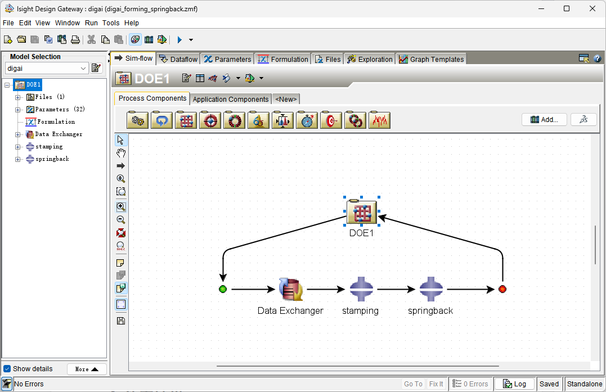The width and height of the screenshot is (606, 392).
Task: Select the double roulette wheels component icon
Action: [x=355, y=120]
